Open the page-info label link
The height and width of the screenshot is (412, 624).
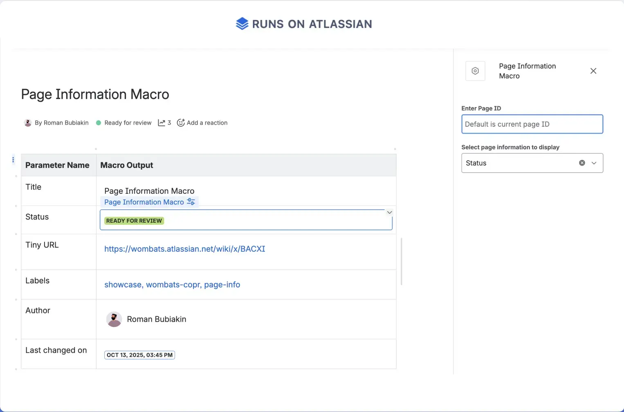click(x=222, y=284)
